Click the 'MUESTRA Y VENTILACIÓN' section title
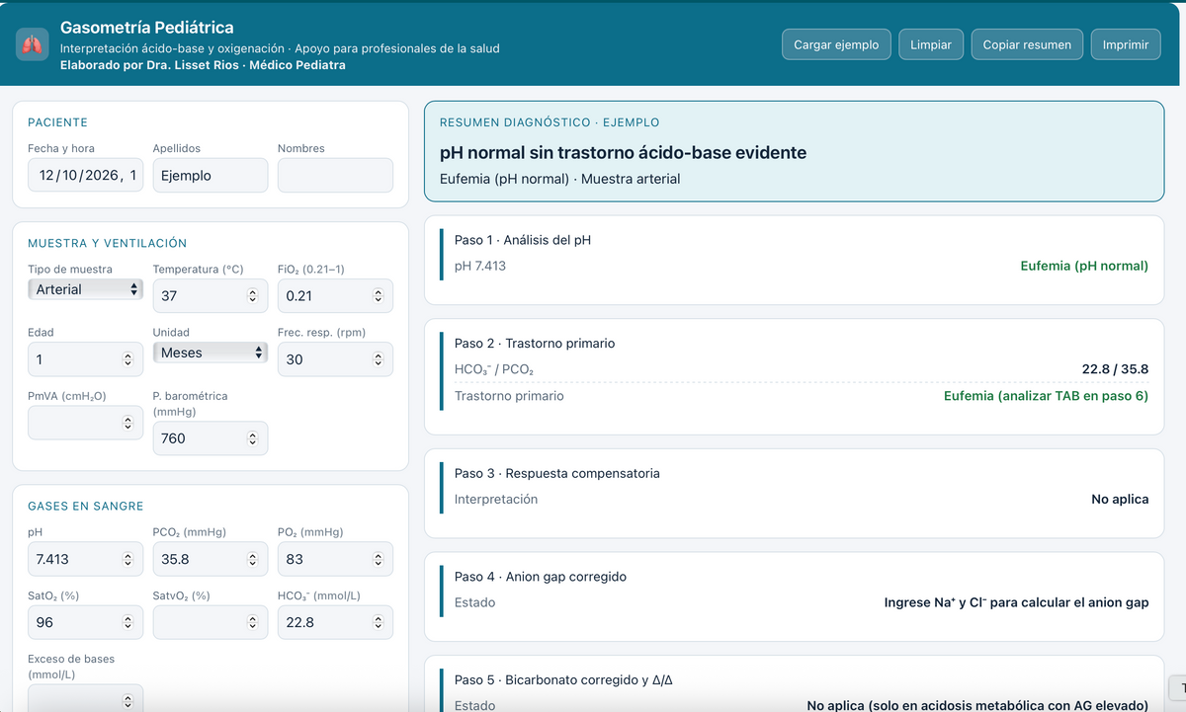The height and width of the screenshot is (712, 1186). click(108, 243)
